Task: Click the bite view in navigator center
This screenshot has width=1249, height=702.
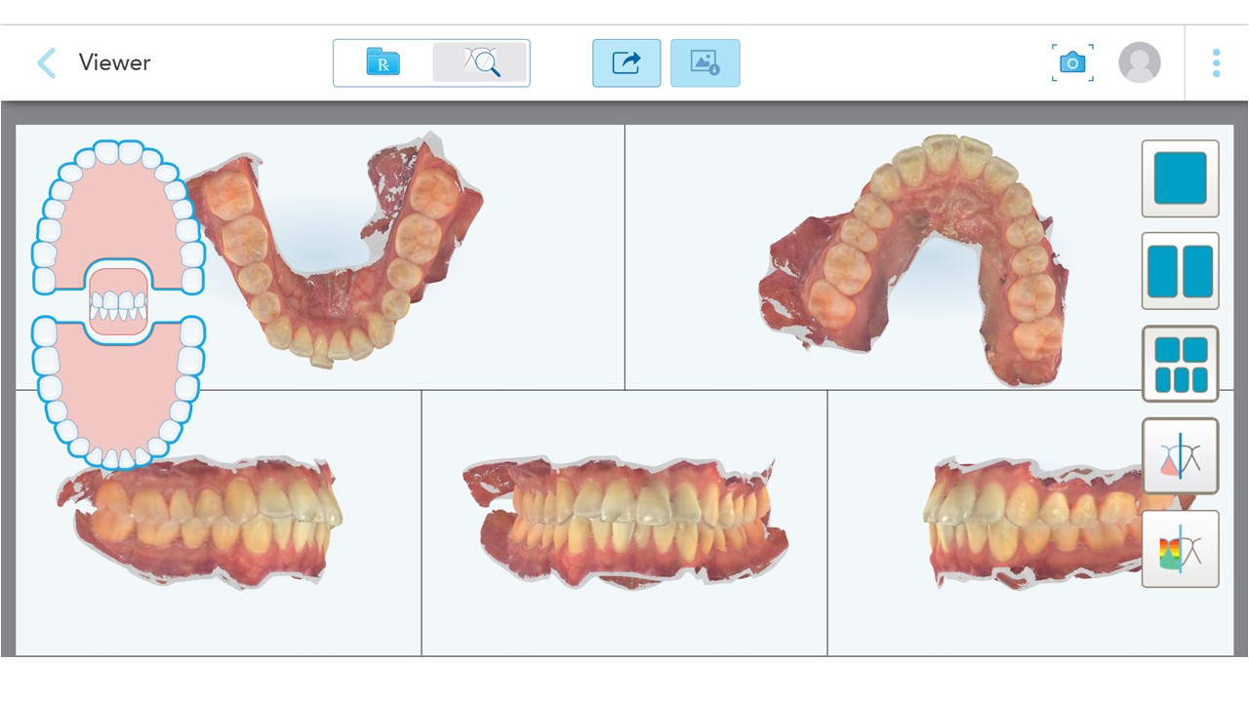Action: (x=118, y=302)
